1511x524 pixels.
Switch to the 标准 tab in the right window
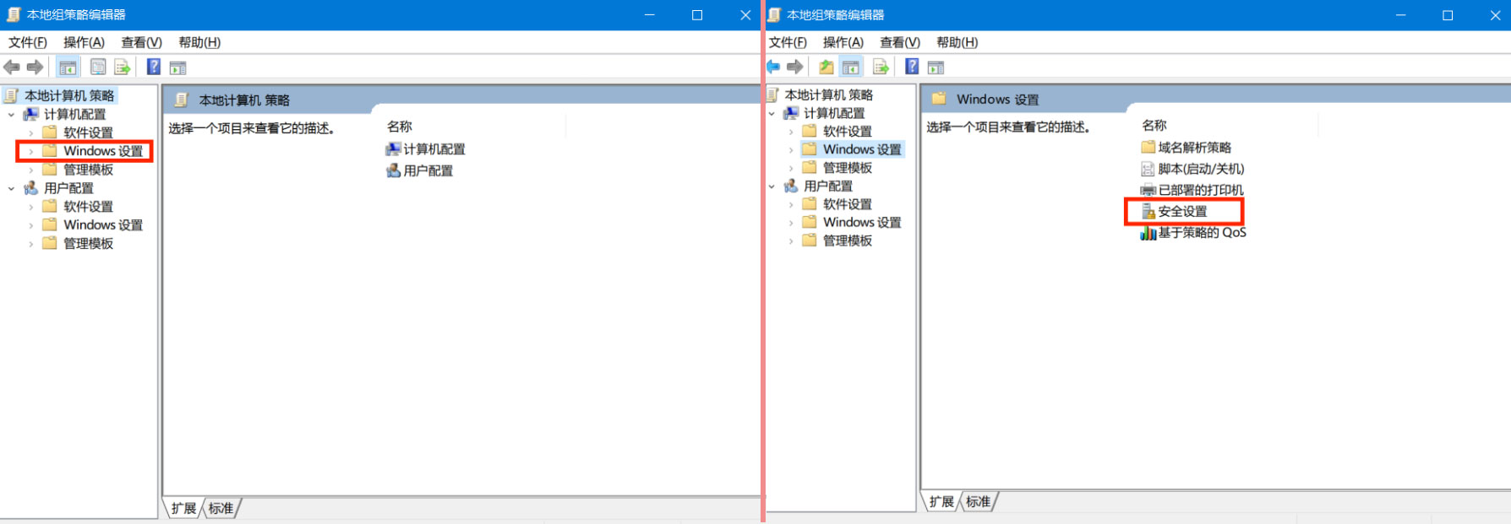[x=979, y=501]
